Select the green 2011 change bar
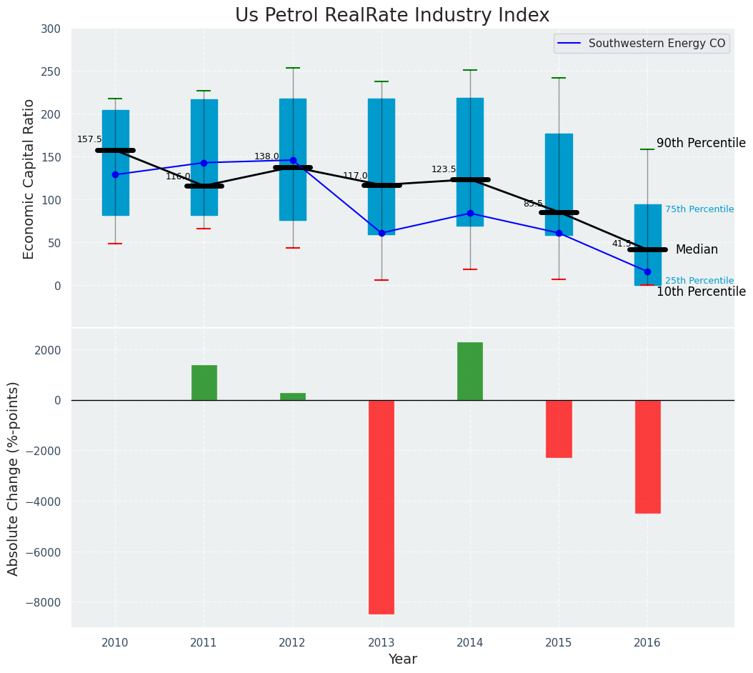The image size is (753, 673). click(204, 383)
